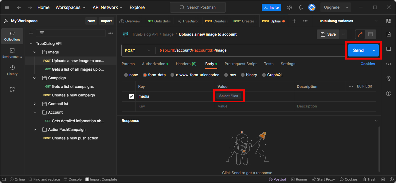Viewport: 396px width, 183px height.
Task: Switch to the Headers tab
Action: (x=186, y=64)
